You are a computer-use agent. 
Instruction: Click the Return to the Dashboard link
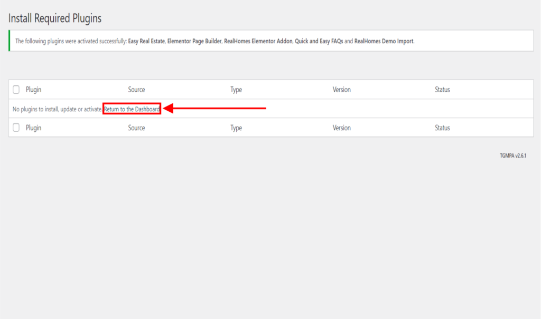tap(132, 109)
